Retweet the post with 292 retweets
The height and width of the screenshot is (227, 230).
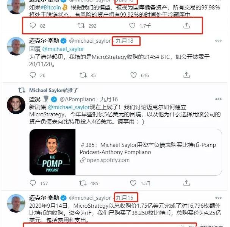pyautogui.click(x=81, y=26)
